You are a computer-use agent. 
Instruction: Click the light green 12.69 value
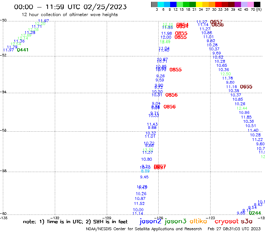tap(26, 35)
